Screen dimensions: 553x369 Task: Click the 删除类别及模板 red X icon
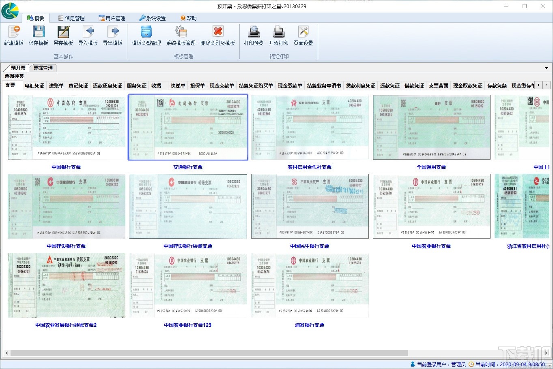(x=218, y=32)
